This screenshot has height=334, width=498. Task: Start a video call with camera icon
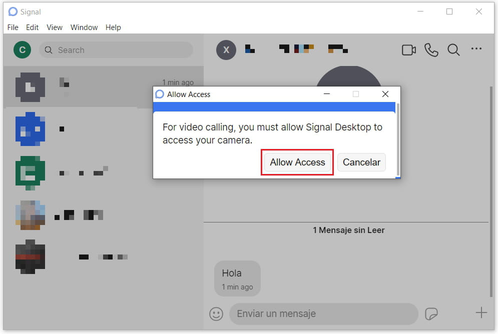pos(409,50)
